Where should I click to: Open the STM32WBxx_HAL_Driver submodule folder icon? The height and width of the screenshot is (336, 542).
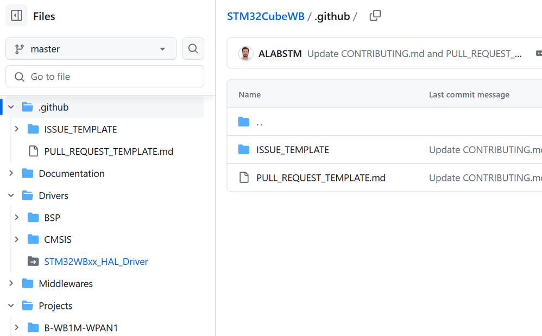coord(33,262)
